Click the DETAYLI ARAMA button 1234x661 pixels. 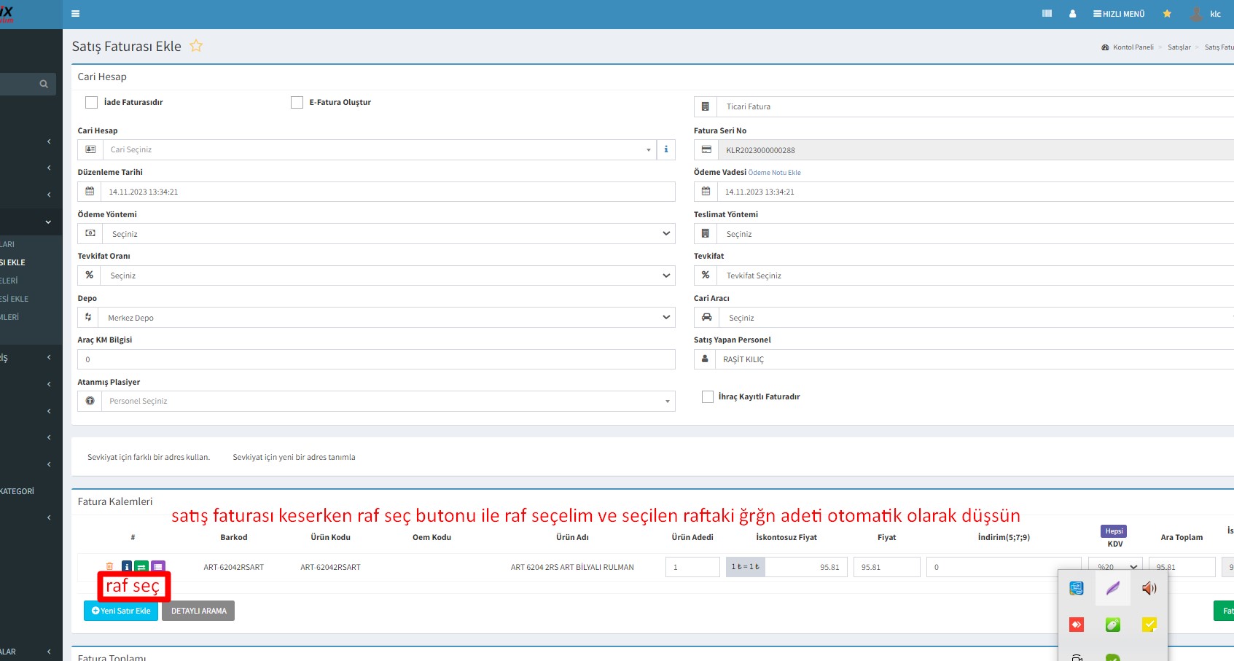(x=198, y=611)
